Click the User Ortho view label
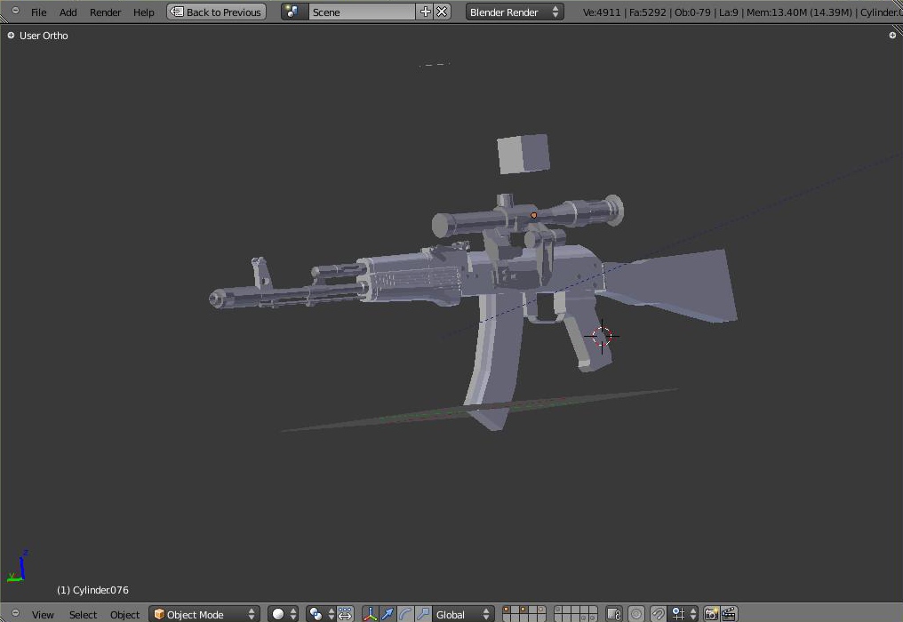903x622 pixels. (x=44, y=36)
